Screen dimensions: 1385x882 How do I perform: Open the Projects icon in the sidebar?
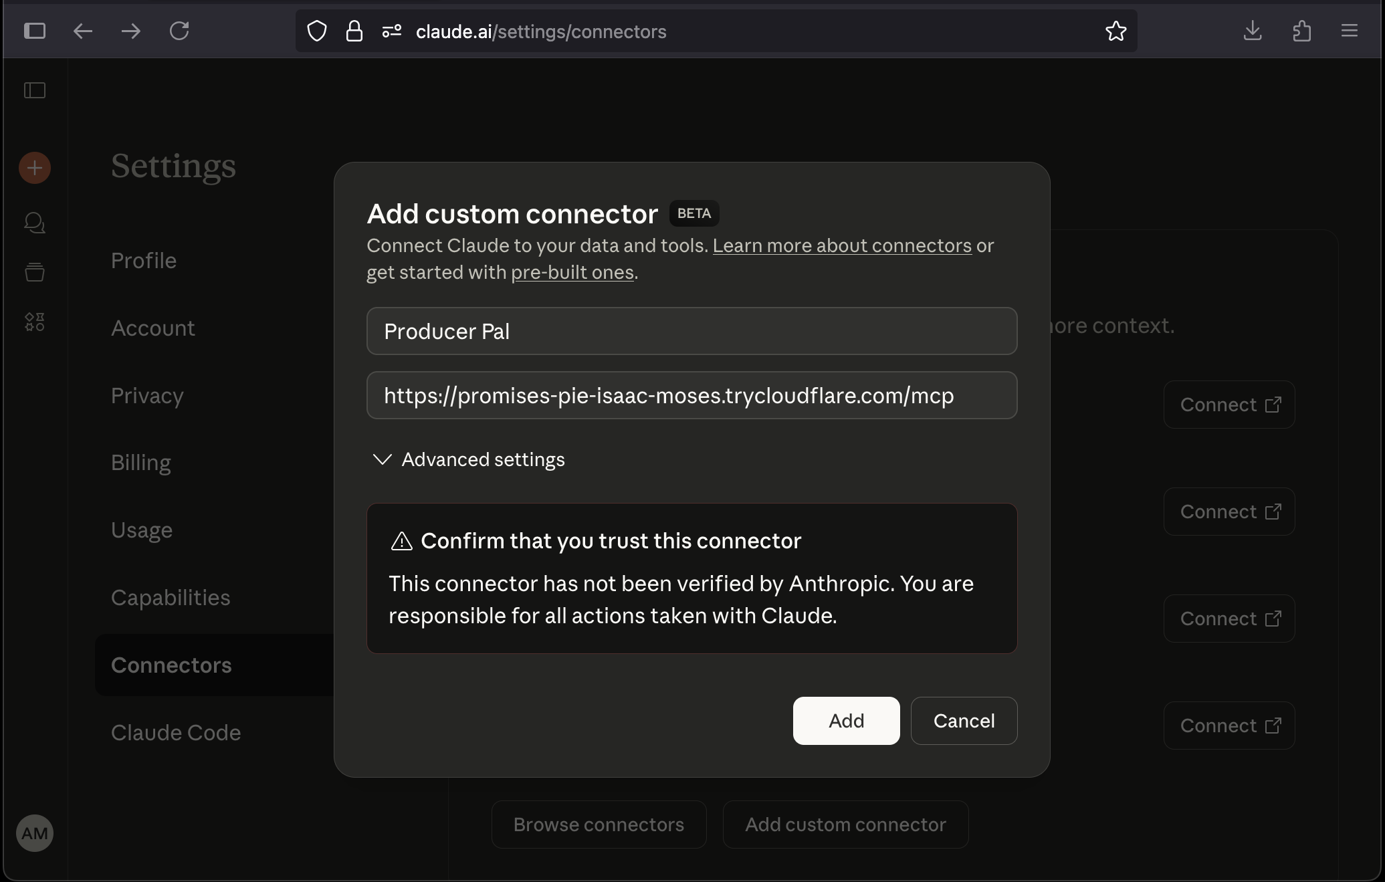pos(34,271)
